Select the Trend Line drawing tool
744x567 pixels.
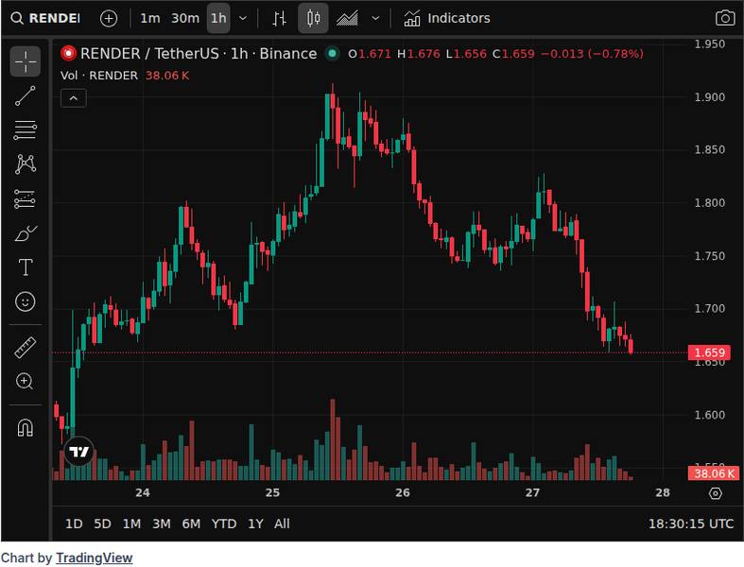pyautogui.click(x=26, y=95)
